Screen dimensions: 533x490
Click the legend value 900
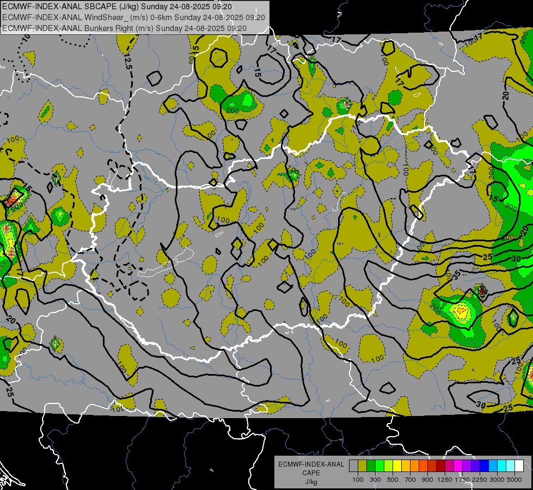(x=427, y=480)
